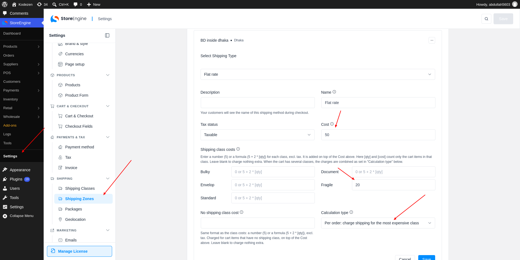Click the Cost input field containing 50
Image resolution: width=520 pixels, height=260 pixels.
[x=378, y=135]
